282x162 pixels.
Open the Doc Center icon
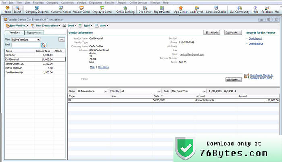pyautogui.click(x=145, y=10)
